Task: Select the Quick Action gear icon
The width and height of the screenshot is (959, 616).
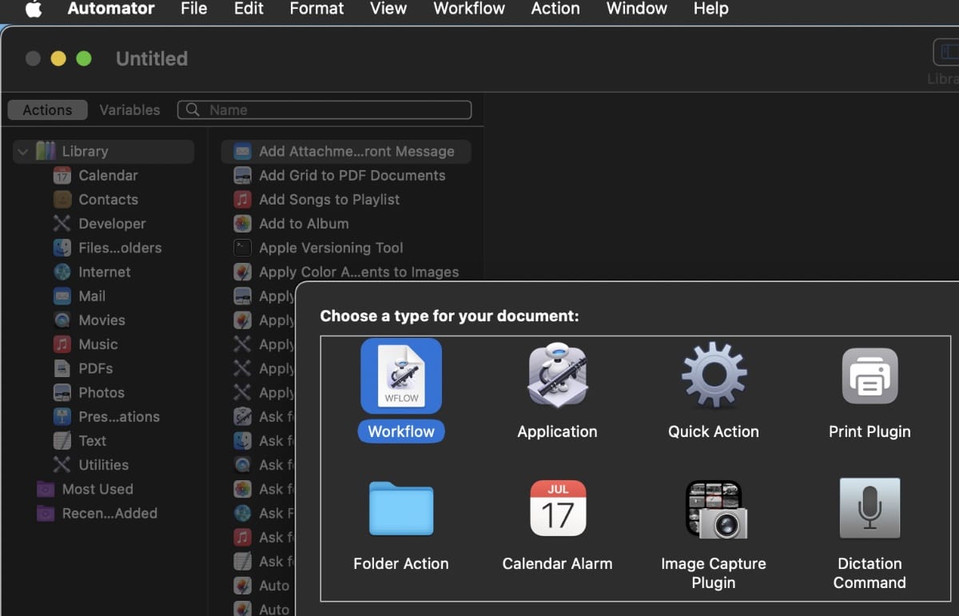Action: [713, 376]
